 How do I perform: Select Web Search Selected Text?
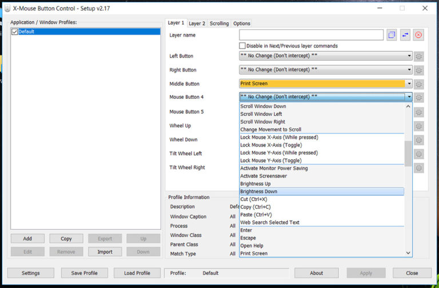click(322, 222)
